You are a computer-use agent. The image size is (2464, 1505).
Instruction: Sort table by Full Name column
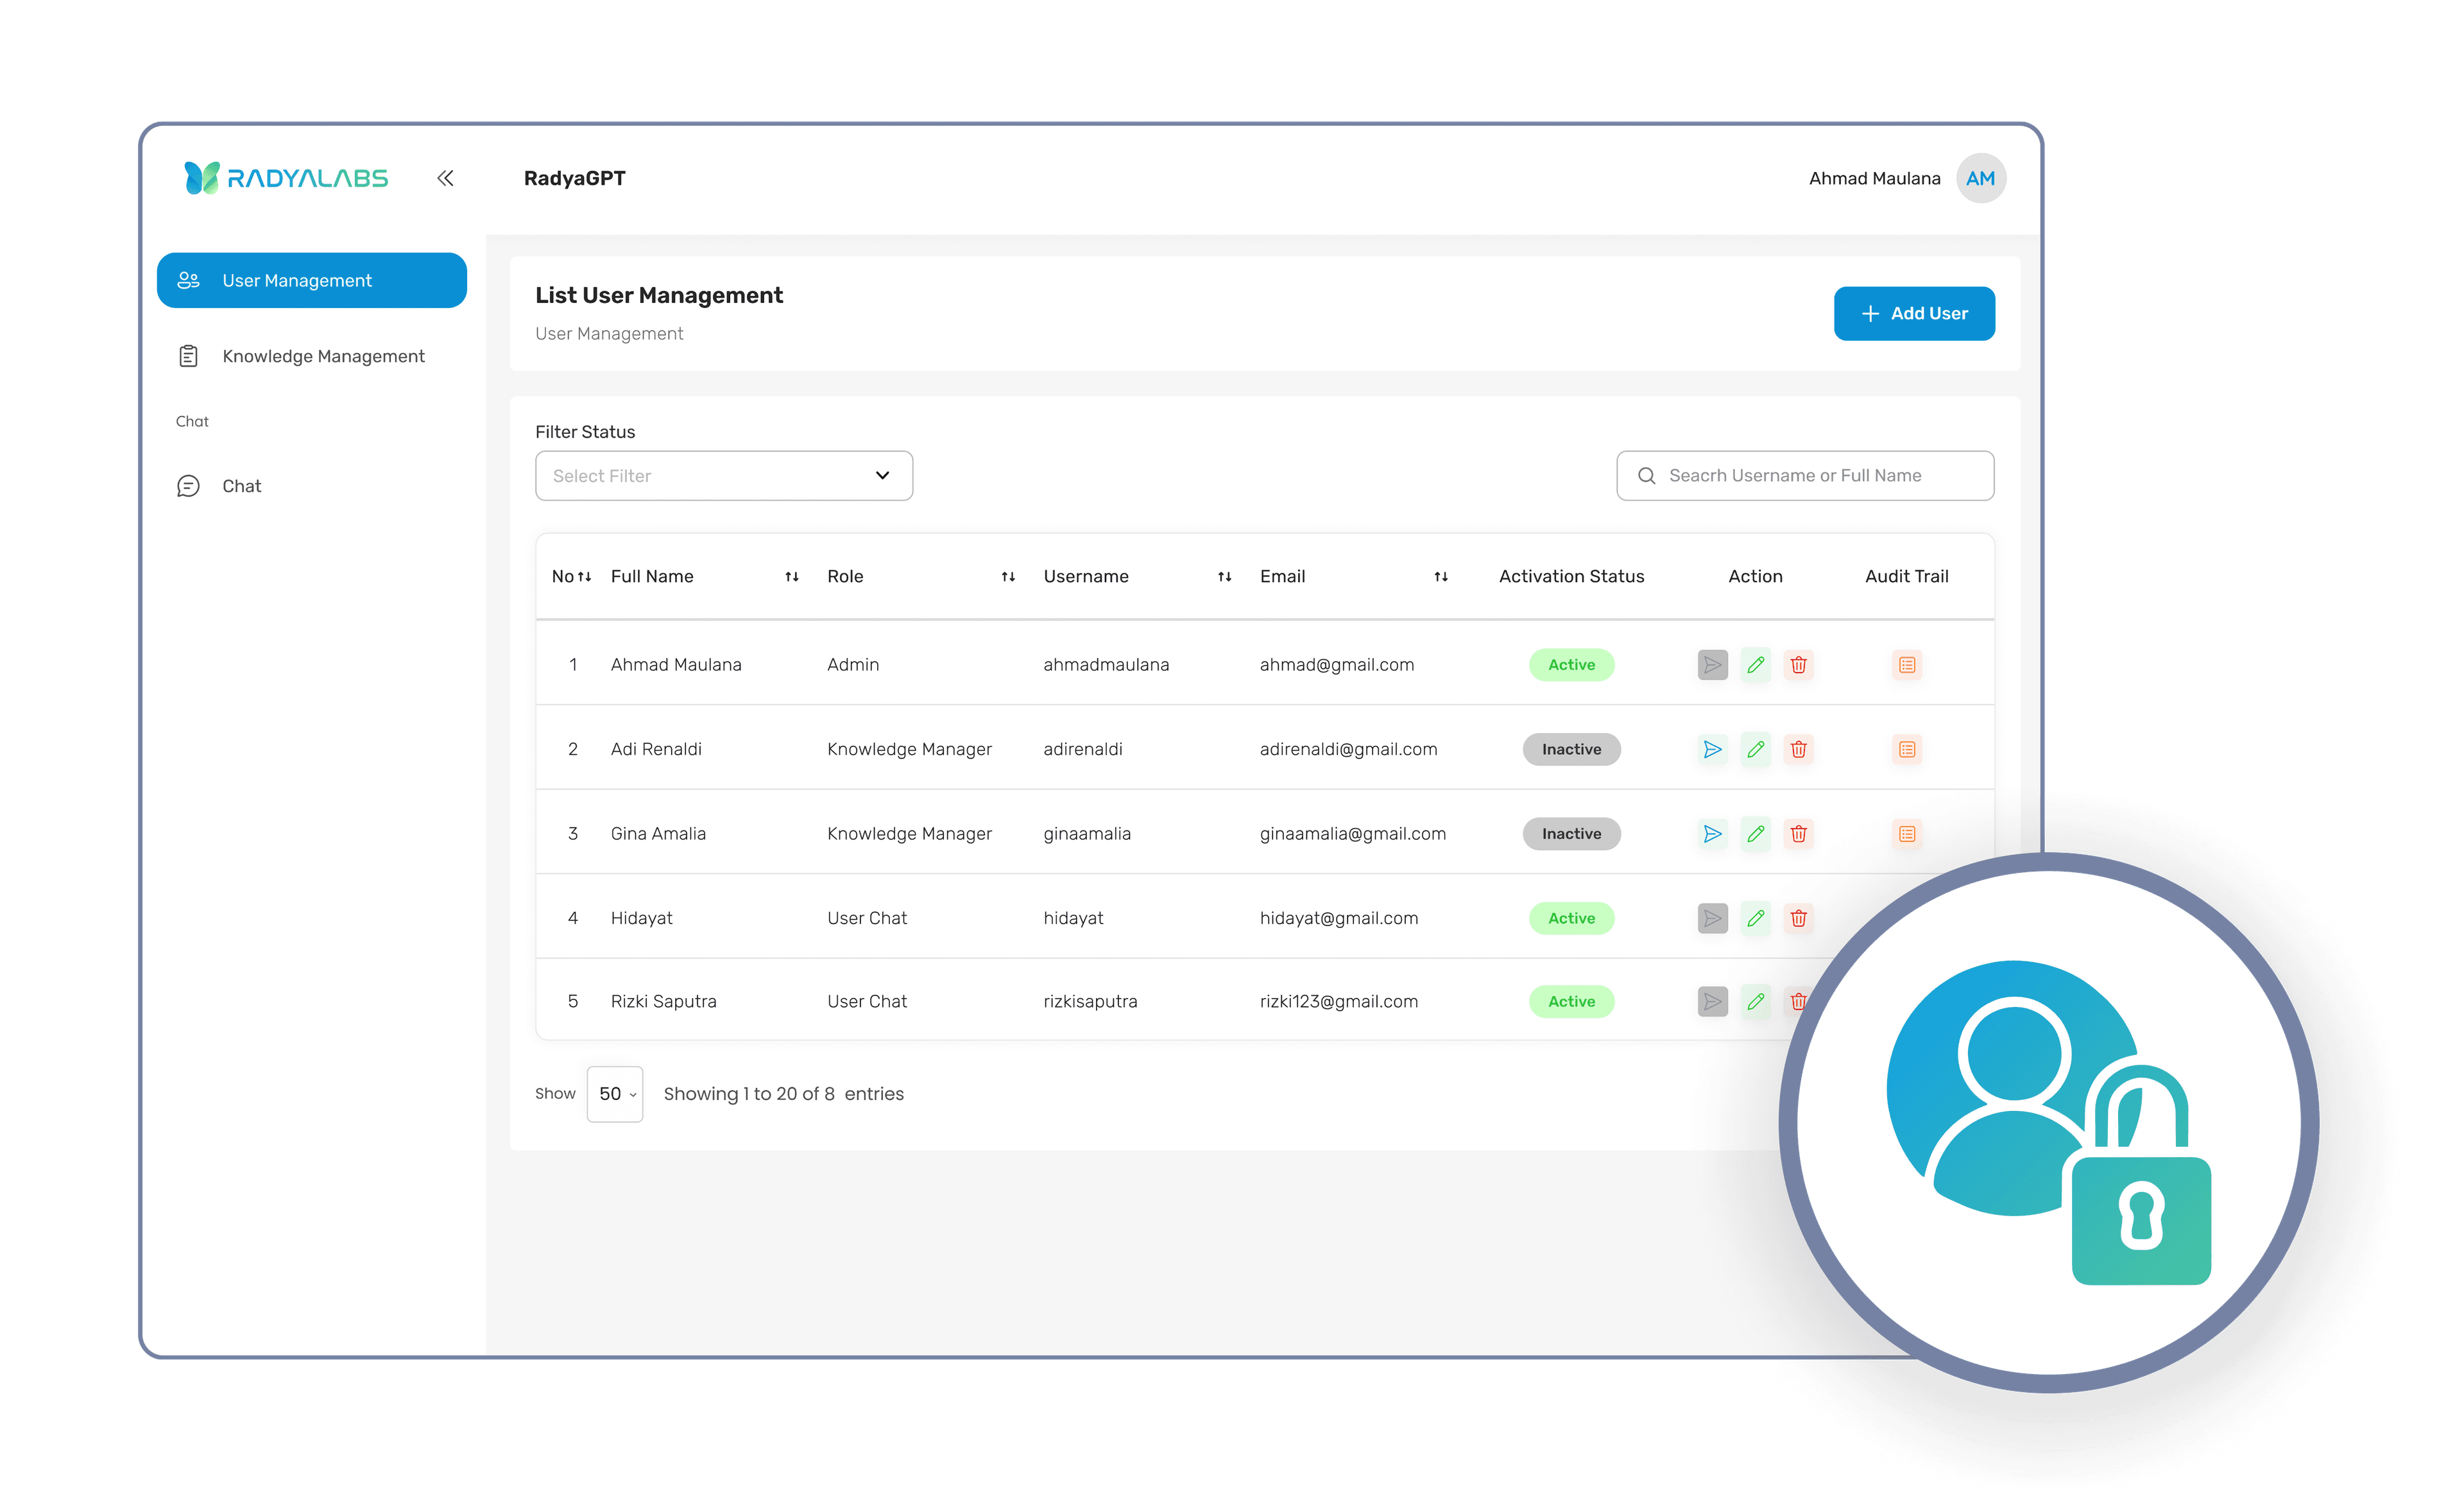(x=791, y=577)
